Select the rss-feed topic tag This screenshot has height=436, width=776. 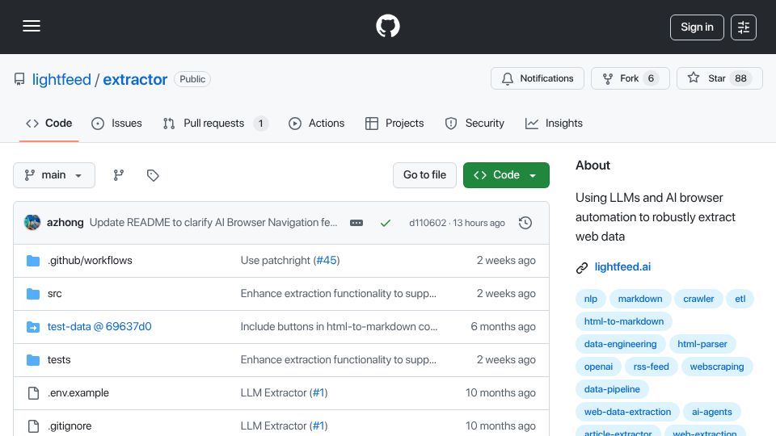point(652,367)
